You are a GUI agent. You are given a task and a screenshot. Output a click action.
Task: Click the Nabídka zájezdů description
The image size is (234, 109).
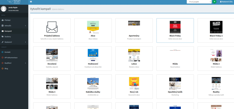(52, 67)
